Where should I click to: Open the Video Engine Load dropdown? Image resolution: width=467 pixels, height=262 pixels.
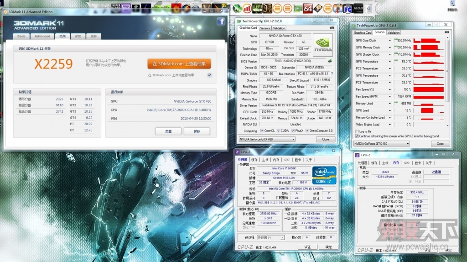(389, 125)
